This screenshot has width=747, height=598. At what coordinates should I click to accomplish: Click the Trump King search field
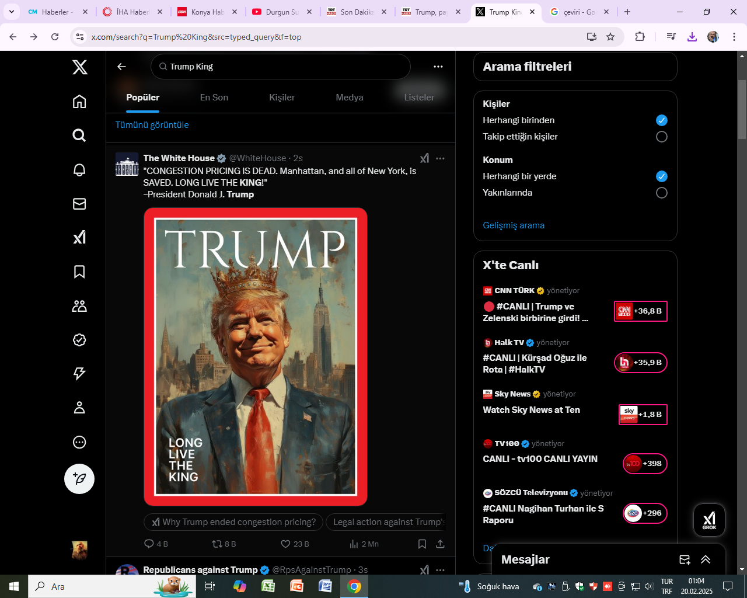(x=281, y=67)
